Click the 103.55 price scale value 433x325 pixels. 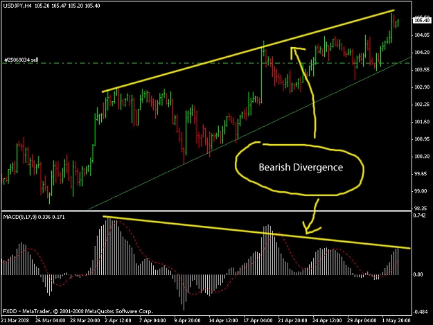(x=422, y=70)
